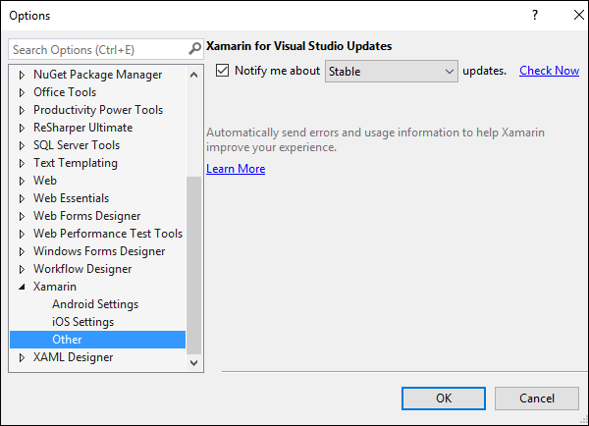Open the Stable update channel dropdown

coord(392,71)
